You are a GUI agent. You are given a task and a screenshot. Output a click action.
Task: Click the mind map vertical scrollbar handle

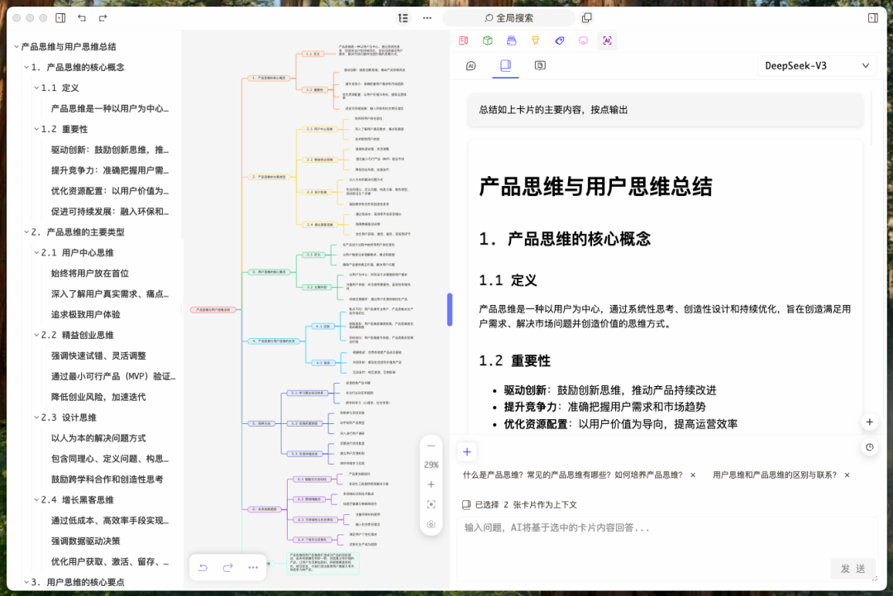pyautogui.click(x=450, y=309)
